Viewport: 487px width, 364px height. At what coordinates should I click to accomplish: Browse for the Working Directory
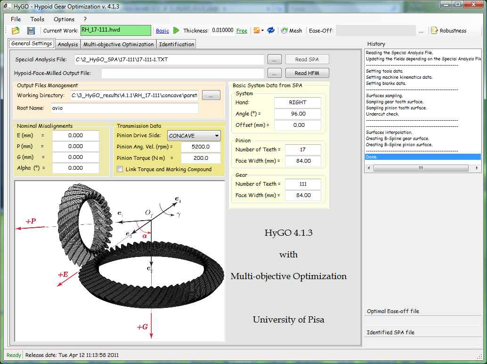point(211,95)
